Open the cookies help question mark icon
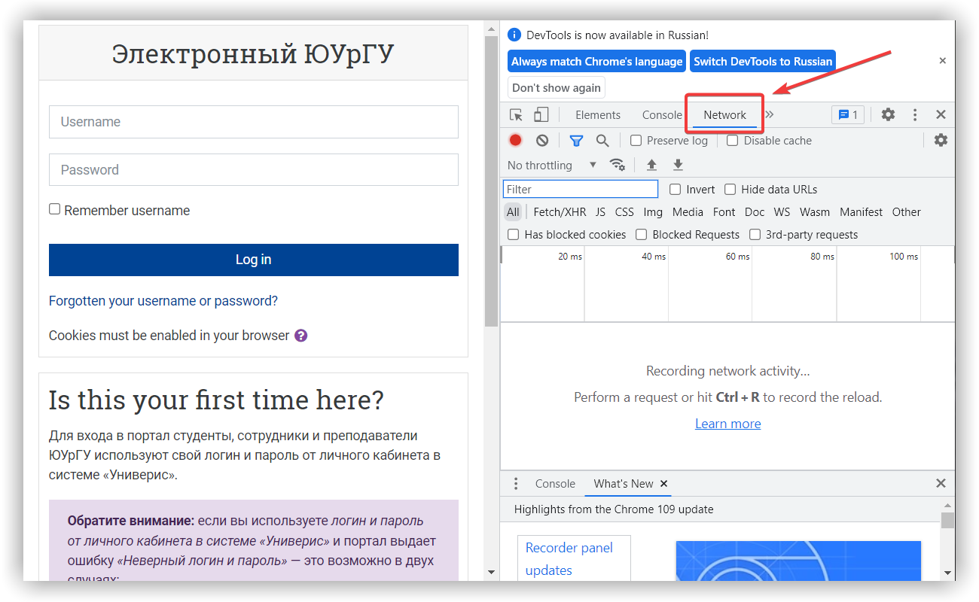 [x=300, y=336]
